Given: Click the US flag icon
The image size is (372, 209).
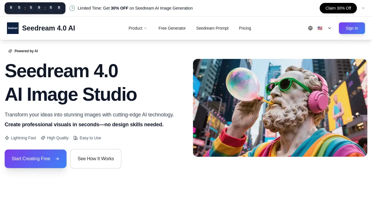Looking at the screenshot, I should 320,28.
